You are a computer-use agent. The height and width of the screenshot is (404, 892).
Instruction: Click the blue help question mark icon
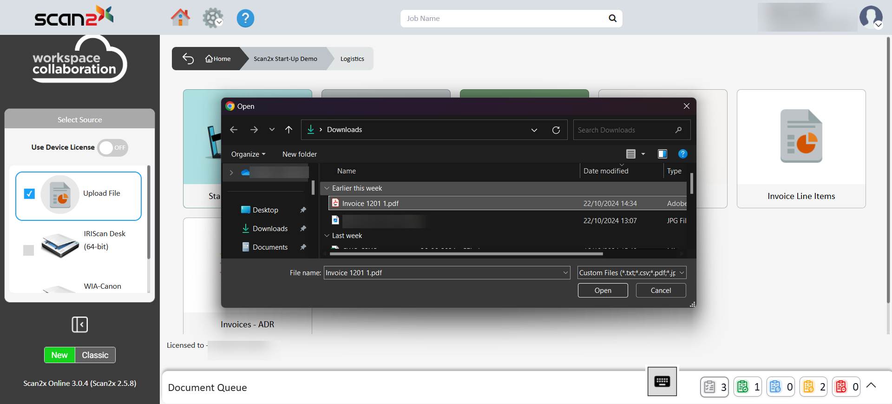pos(245,19)
